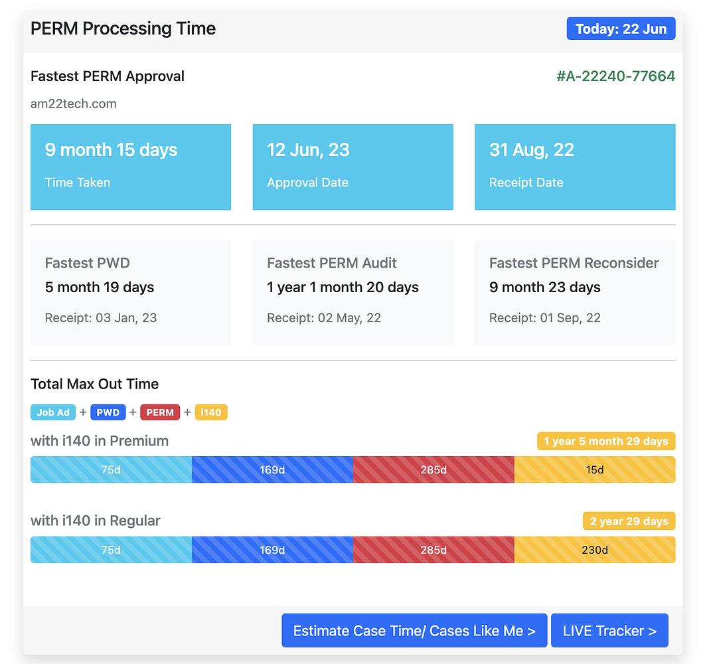Image resolution: width=709 pixels, height=664 pixels.
Task: Click the red 285d segment in Premium bar
Action: 433,469
